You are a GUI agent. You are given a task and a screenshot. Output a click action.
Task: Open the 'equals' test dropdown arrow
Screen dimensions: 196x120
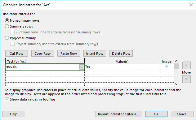(x=82, y=67)
